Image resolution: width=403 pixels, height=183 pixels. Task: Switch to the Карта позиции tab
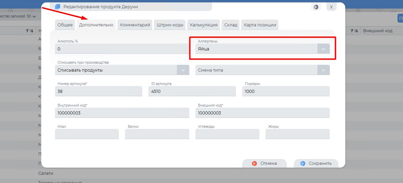click(x=259, y=25)
